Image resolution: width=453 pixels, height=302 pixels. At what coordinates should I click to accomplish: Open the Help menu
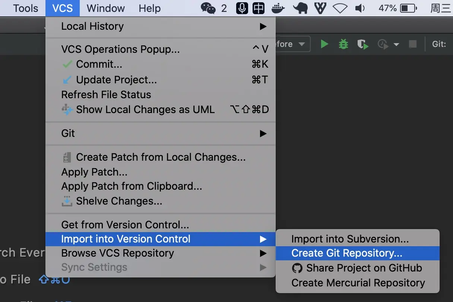click(x=149, y=8)
